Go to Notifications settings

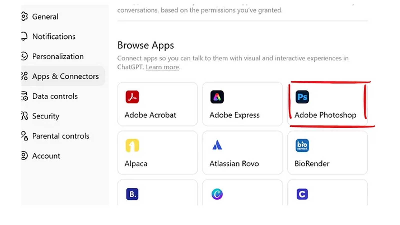pyautogui.click(x=54, y=36)
